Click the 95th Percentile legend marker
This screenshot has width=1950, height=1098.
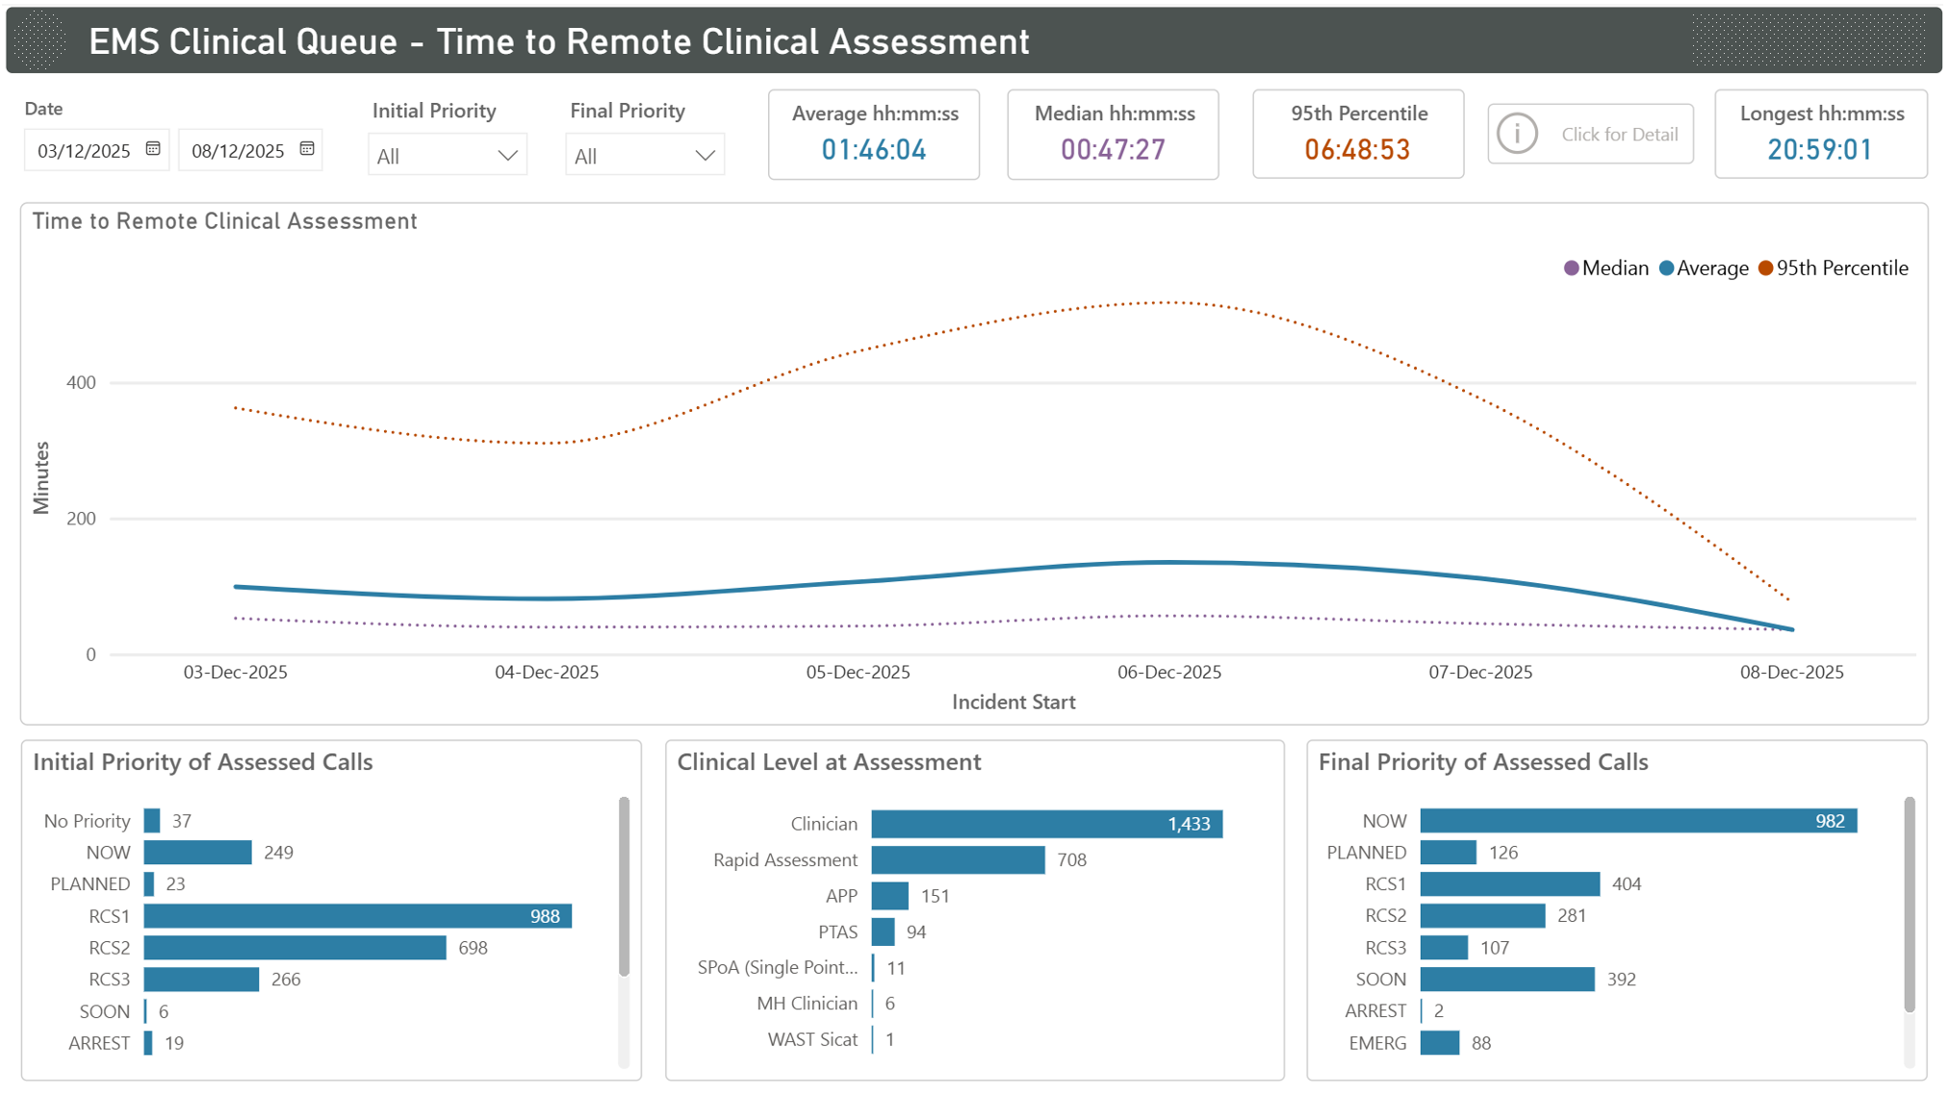[1767, 268]
